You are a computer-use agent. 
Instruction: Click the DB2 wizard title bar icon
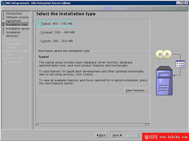coord(3,3)
